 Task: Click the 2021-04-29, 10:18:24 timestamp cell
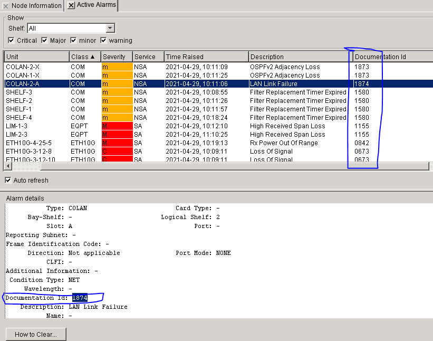pos(207,117)
